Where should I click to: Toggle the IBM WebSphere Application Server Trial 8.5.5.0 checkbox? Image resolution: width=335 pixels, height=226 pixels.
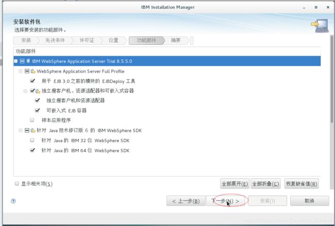22,61
